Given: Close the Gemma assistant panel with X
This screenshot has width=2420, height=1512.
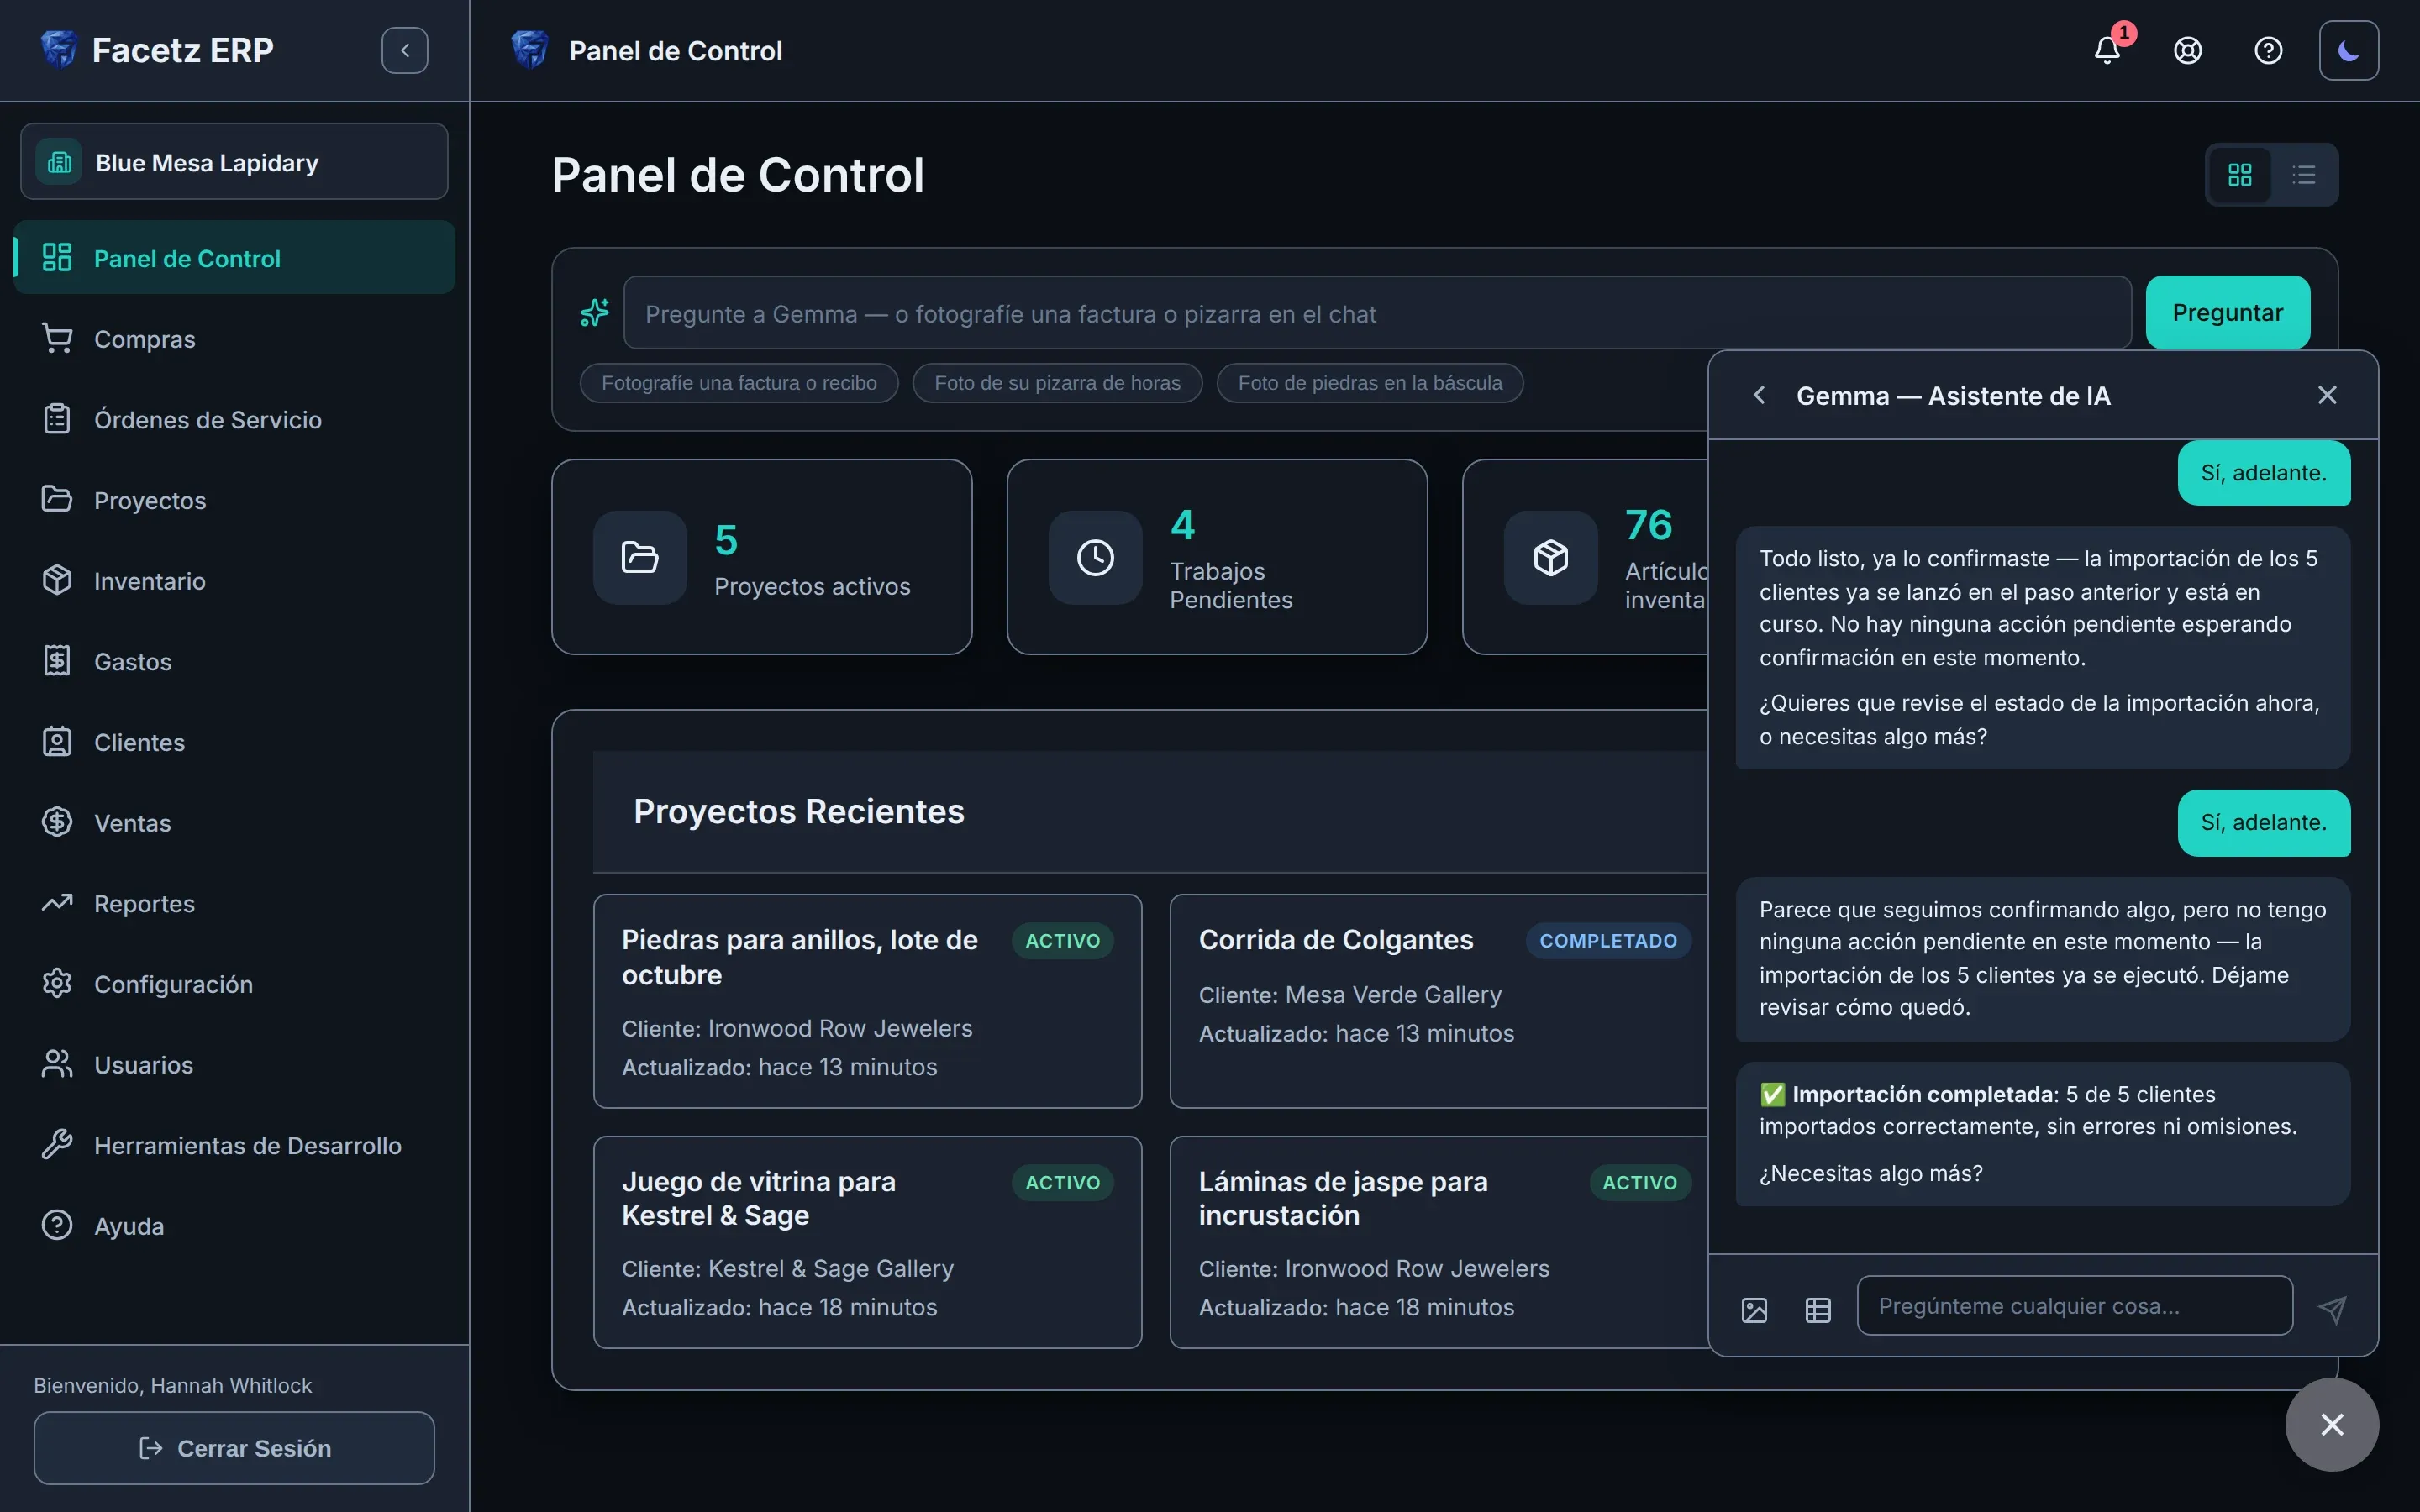Looking at the screenshot, I should (x=2327, y=395).
